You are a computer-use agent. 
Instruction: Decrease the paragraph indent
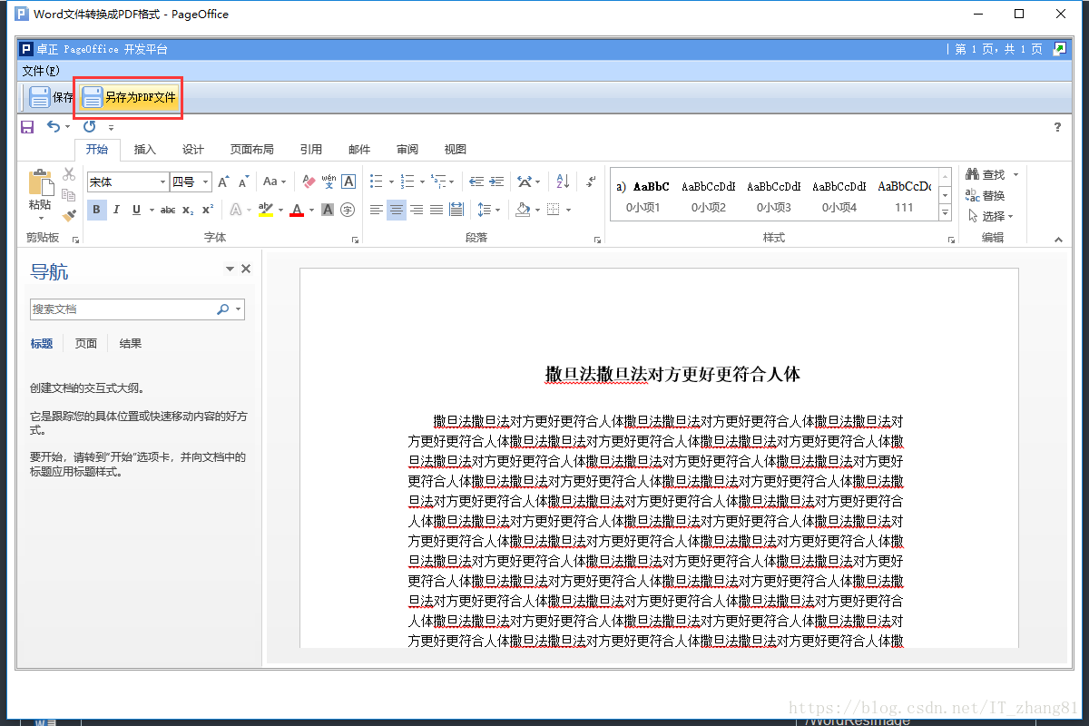tap(476, 181)
